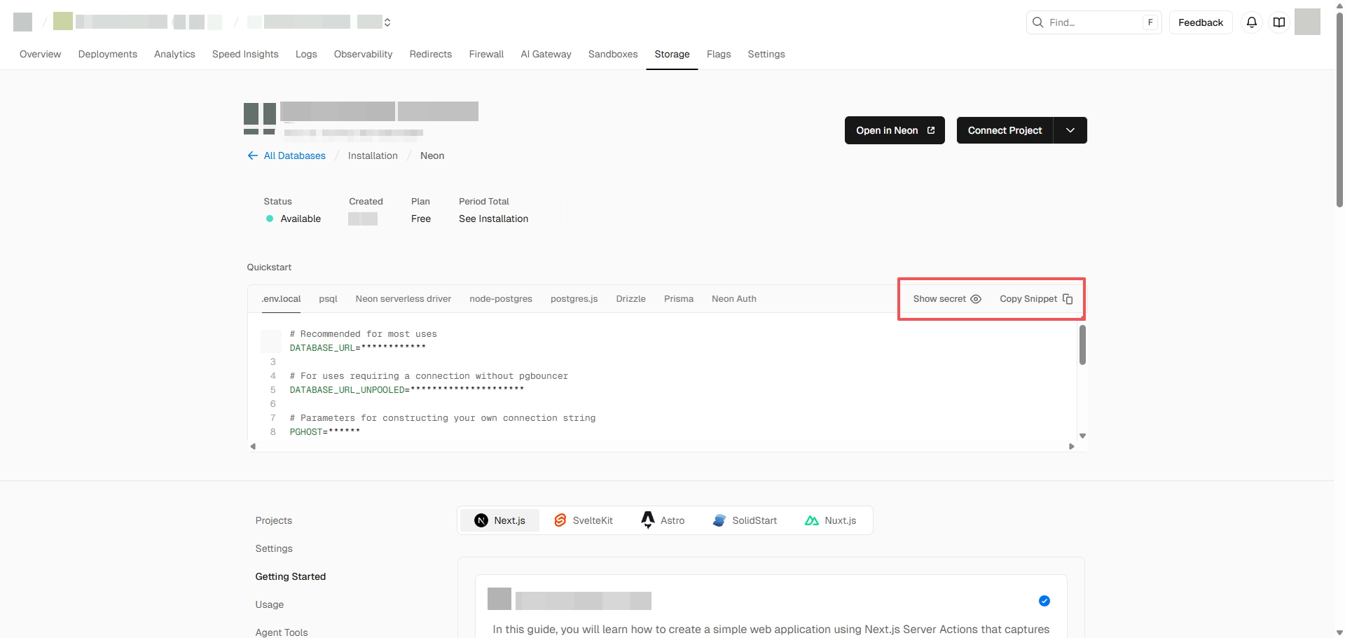Select the Astro framework icon
Screen dimensions: 1345x638
coord(648,520)
